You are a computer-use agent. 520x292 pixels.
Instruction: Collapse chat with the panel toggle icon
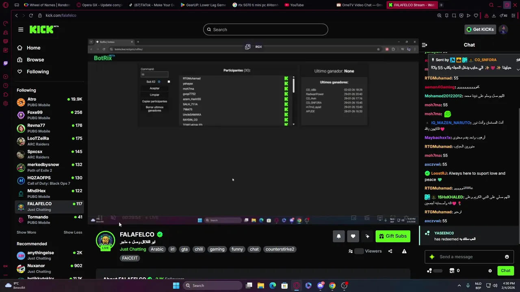pyautogui.click(x=425, y=45)
